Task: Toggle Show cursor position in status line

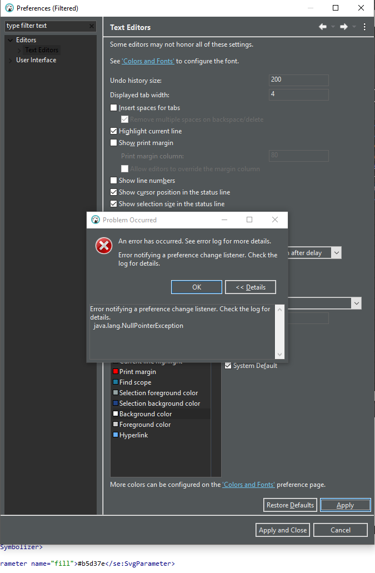Action: 113,192
